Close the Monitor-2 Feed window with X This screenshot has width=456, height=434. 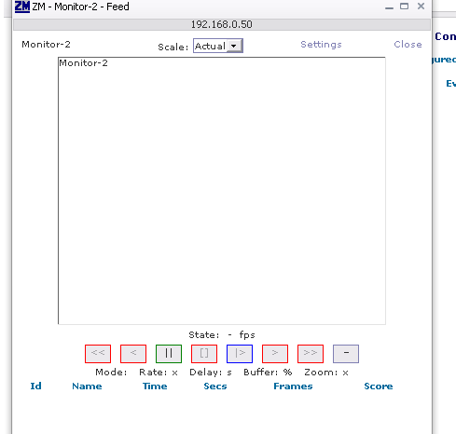(x=421, y=7)
